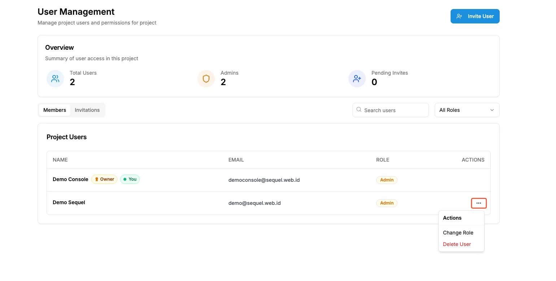Expand the All Roles dropdown

(x=467, y=110)
